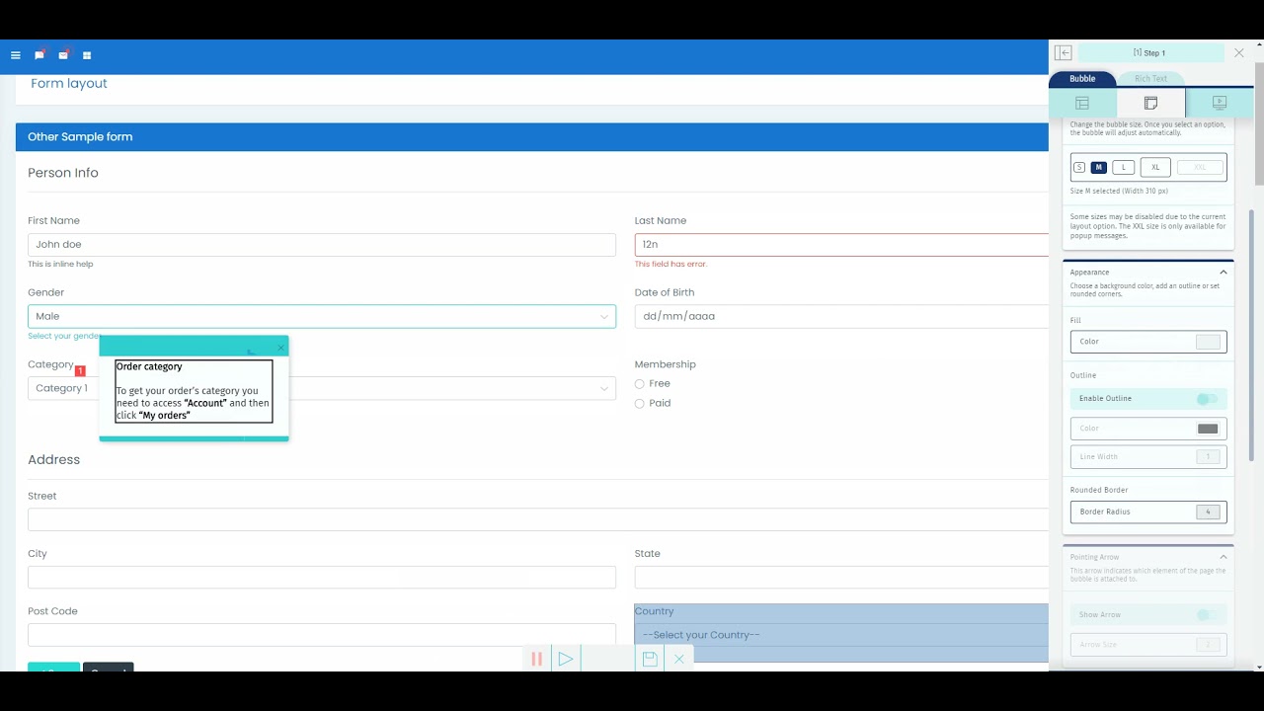Save the guide with floppy icon
Viewport: 1264px width, 711px height.
650,659
